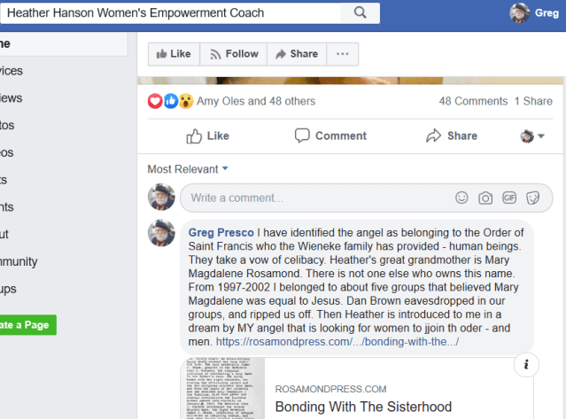Expand the Most Relevant sort dropdown
Screen dimensions: 566x419
point(189,168)
